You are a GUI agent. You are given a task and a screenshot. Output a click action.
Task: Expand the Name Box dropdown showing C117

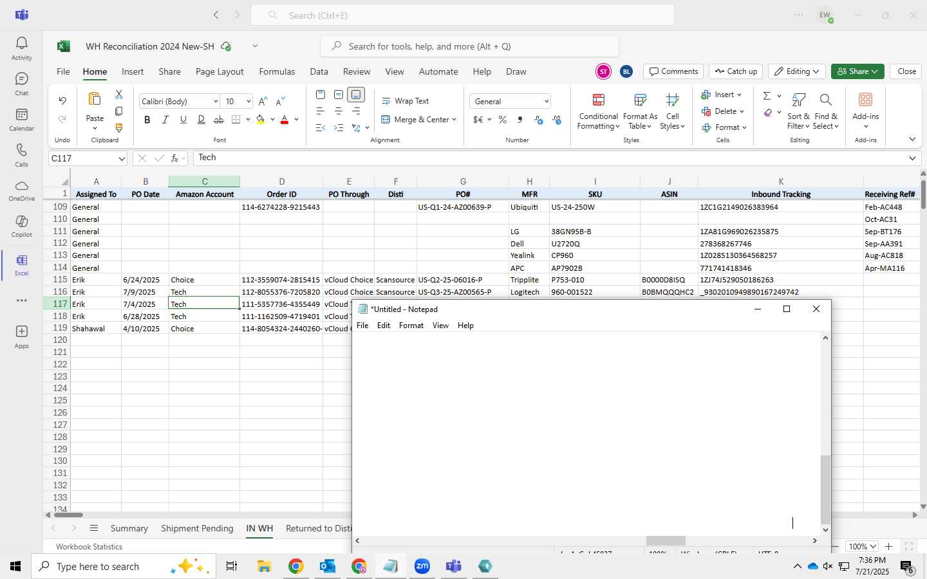pyautogui.click(x=122, y=158)
